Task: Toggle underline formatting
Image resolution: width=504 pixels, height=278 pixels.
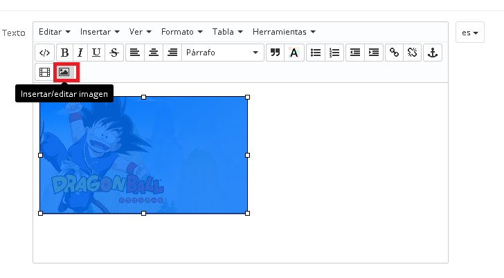Action: (96, 53)
